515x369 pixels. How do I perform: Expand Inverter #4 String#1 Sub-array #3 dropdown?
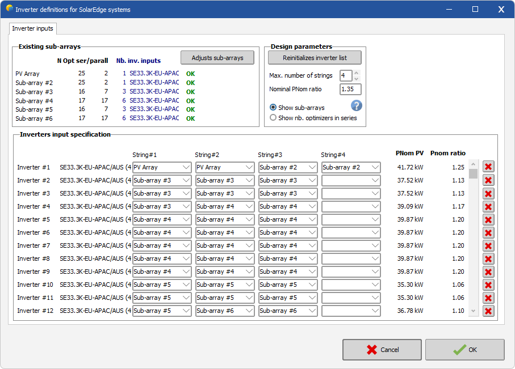162,206
